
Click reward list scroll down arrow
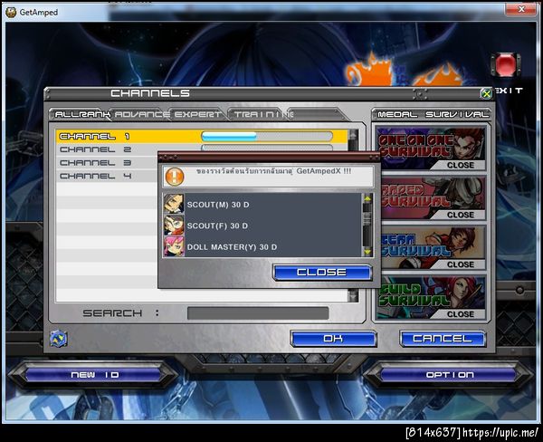(367, 252)
